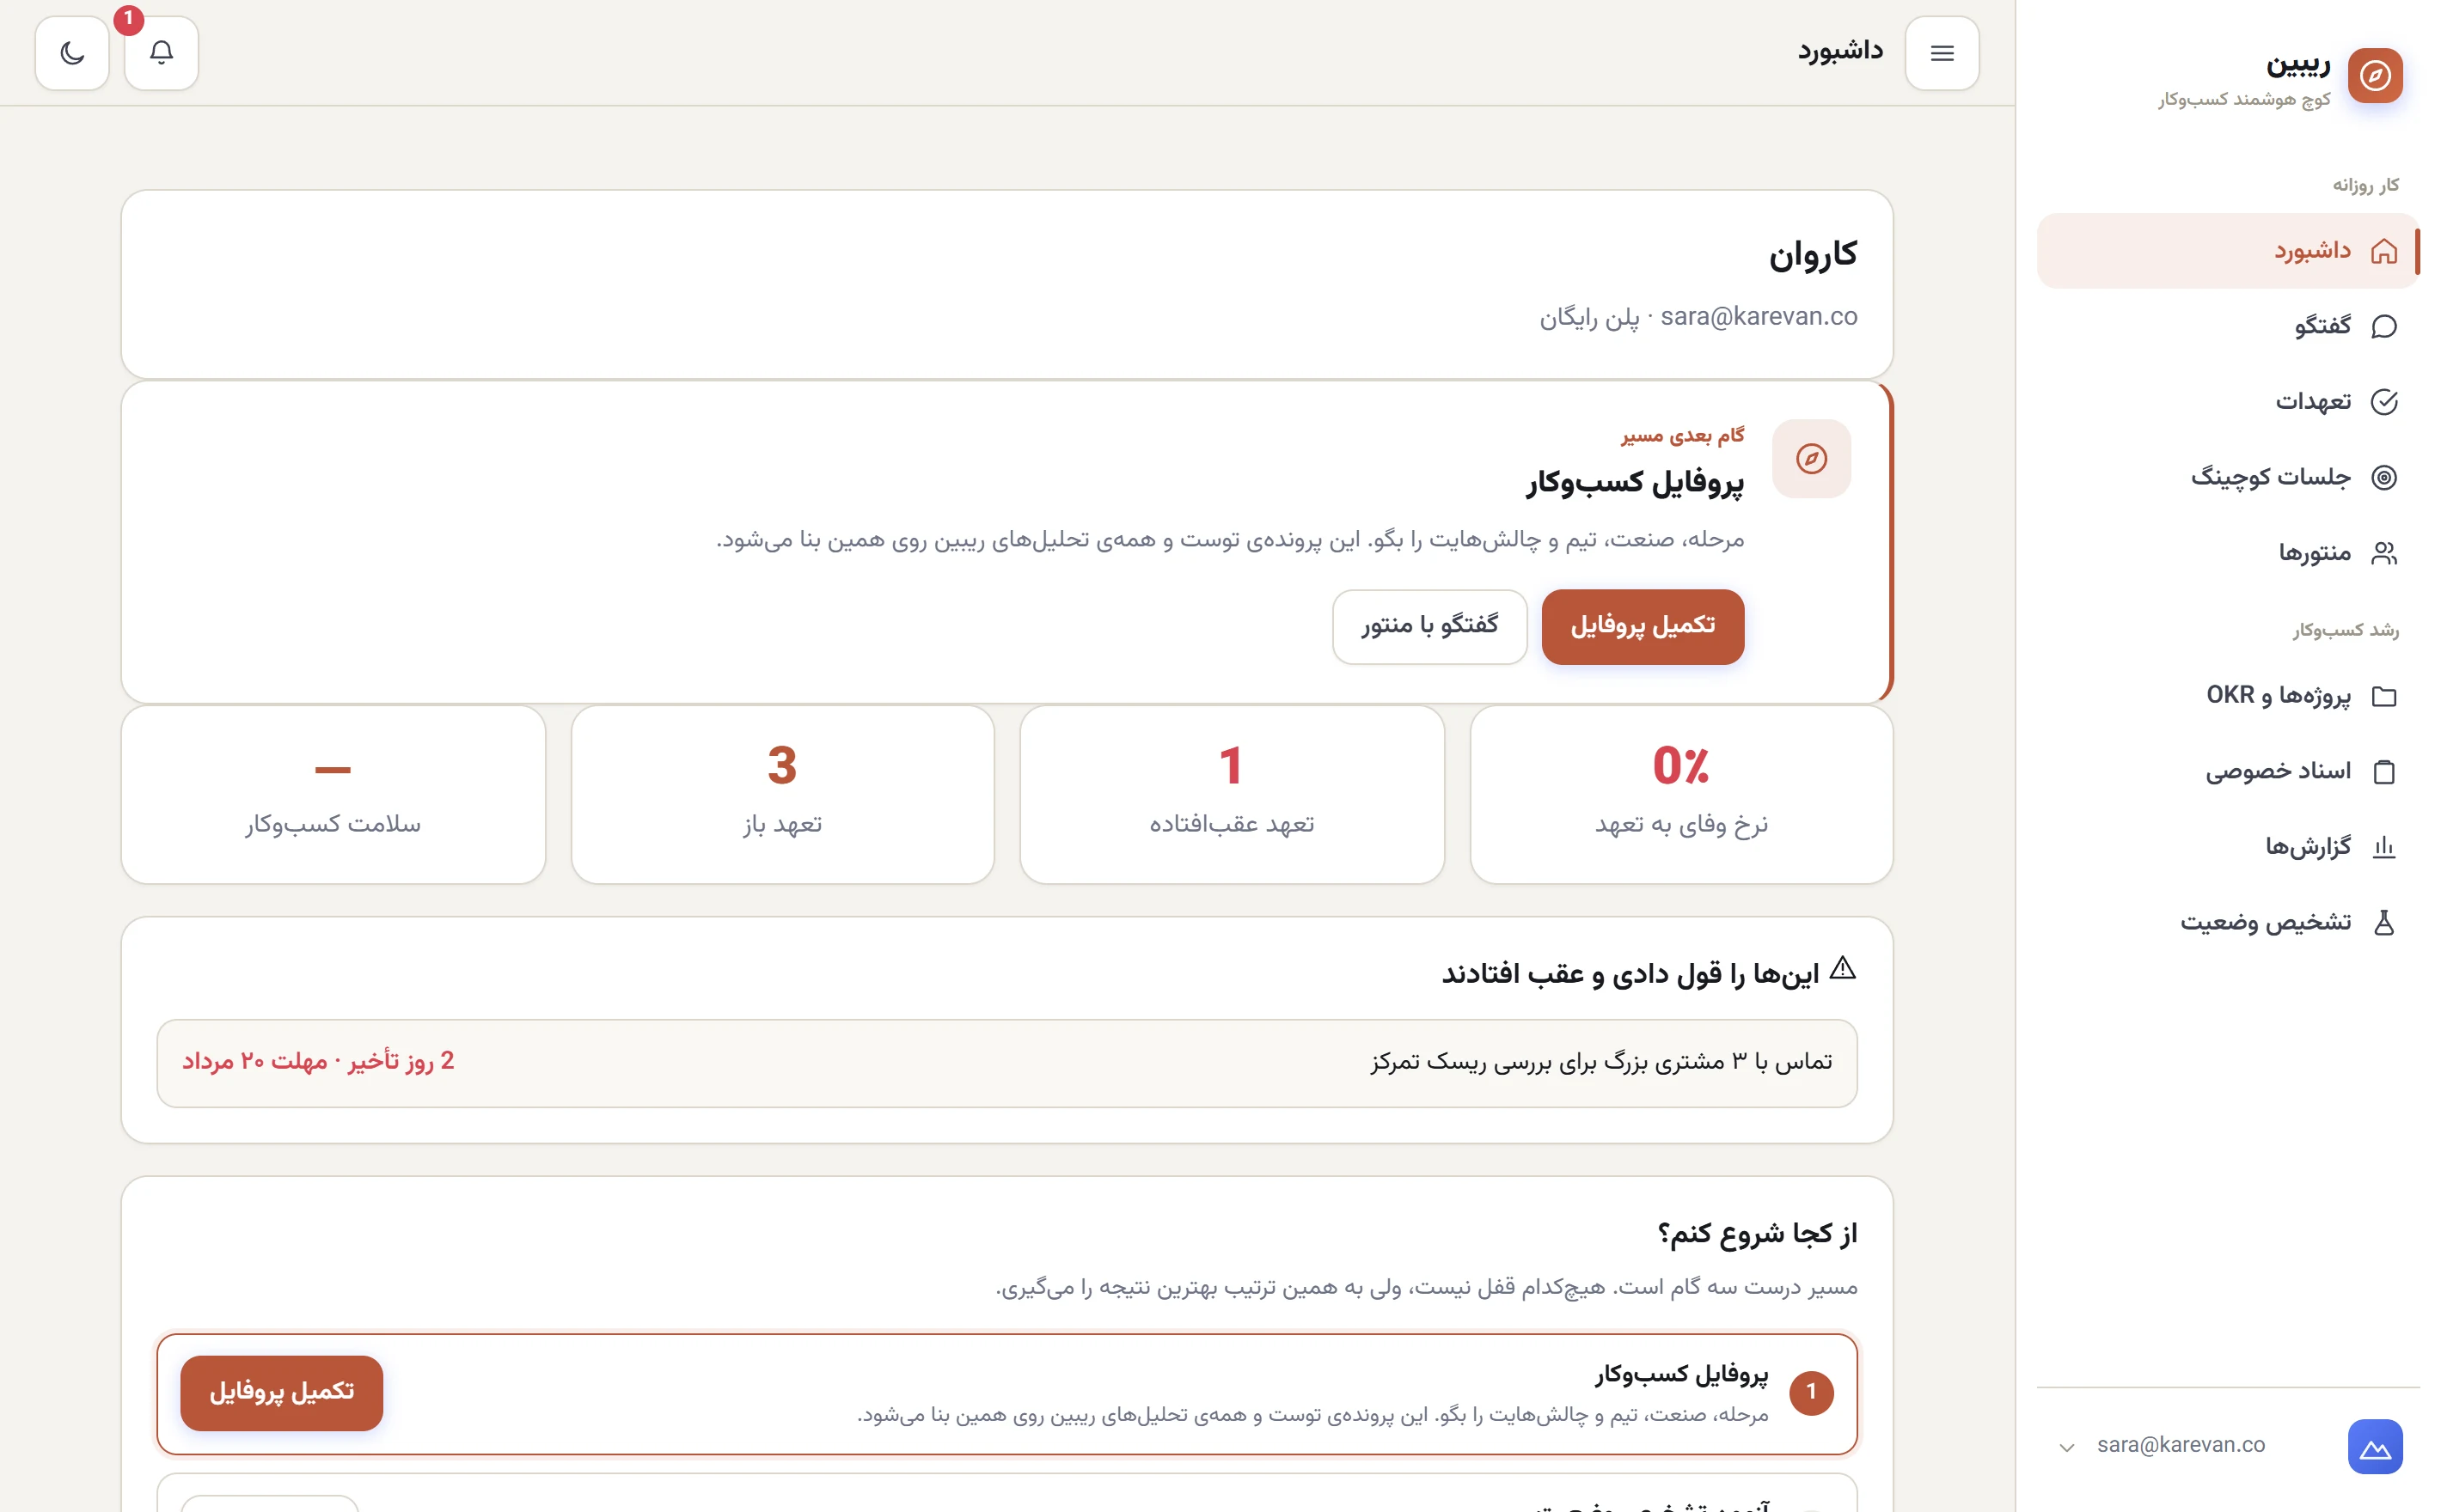Click پروفایل کسب‌وکار step title
Image resolution: width=2441 pixels, height=1512 pixels.
(1680, 1375)
